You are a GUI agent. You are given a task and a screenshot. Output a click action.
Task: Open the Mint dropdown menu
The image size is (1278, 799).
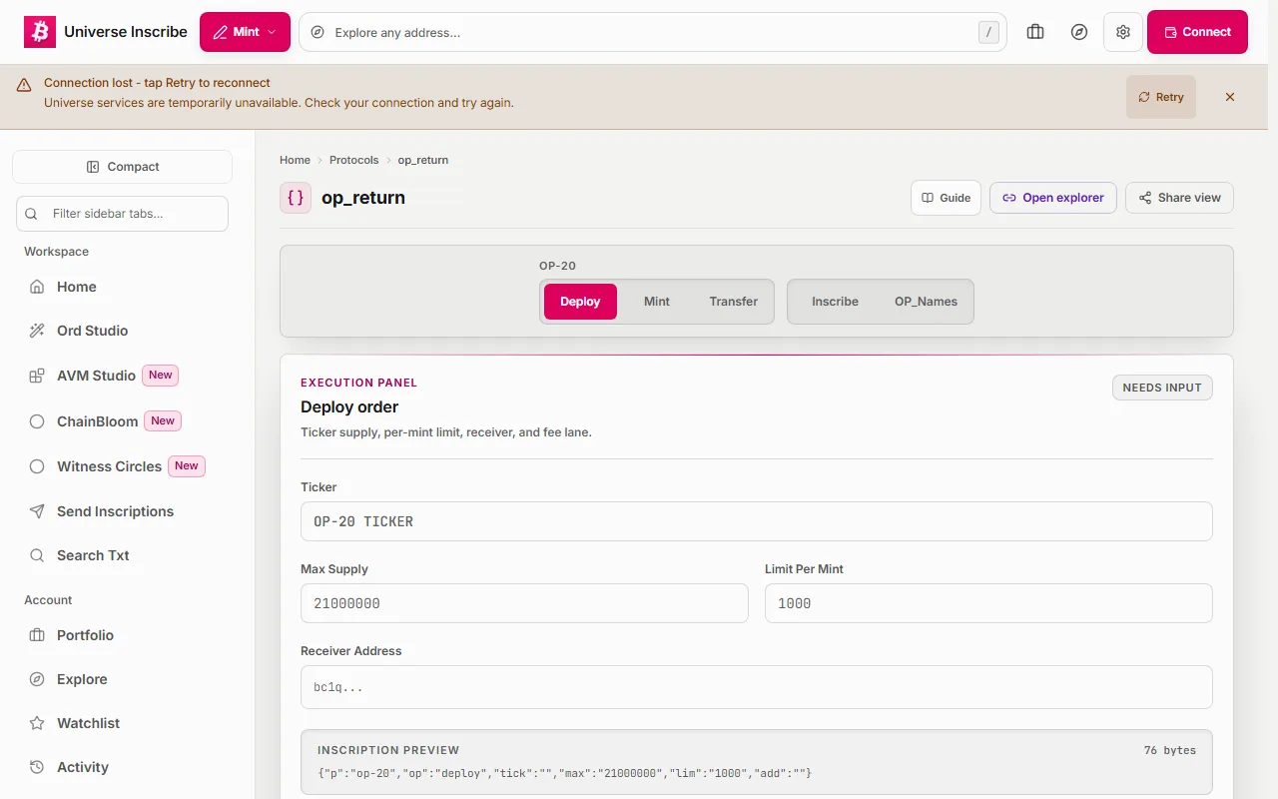coord(245,32)
